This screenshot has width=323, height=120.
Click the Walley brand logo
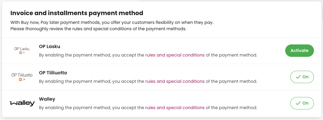(x=22, y=103)
